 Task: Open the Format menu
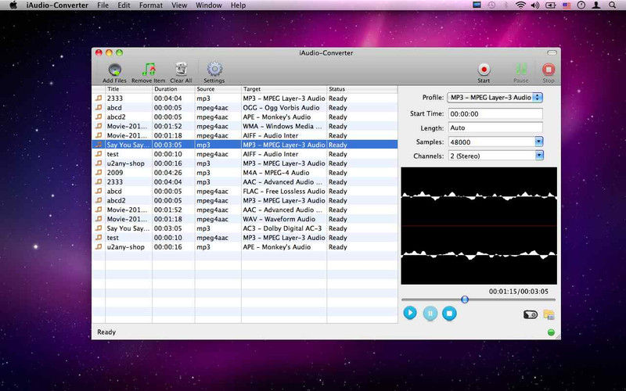coord(151,5)
